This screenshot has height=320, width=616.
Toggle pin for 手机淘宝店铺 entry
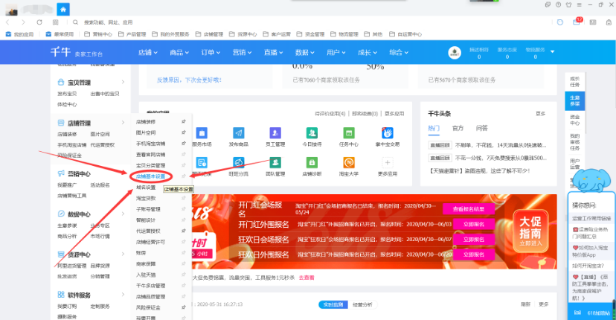tap(184, 144)
